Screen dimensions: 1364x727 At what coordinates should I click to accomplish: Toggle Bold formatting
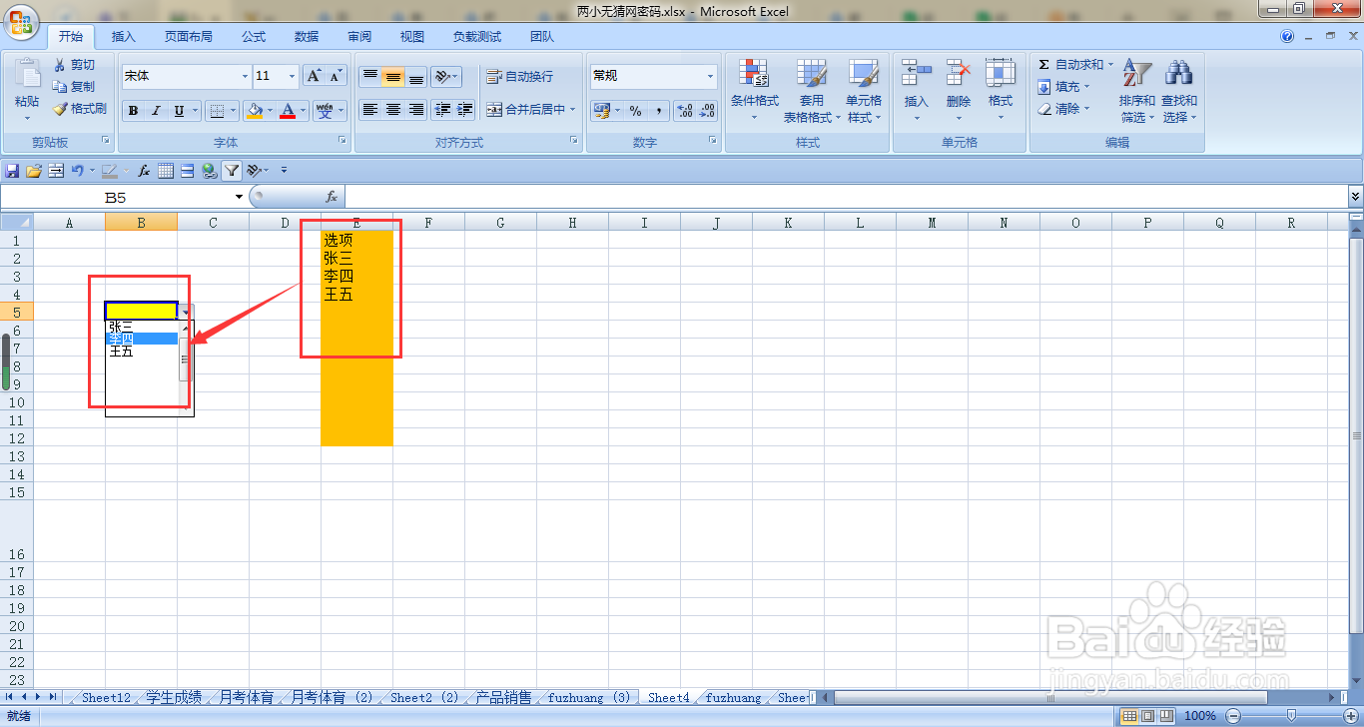click(134, 111)
